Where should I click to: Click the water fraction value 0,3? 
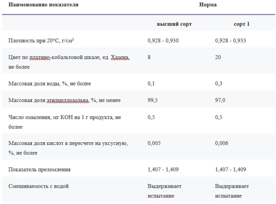(218, 84)
